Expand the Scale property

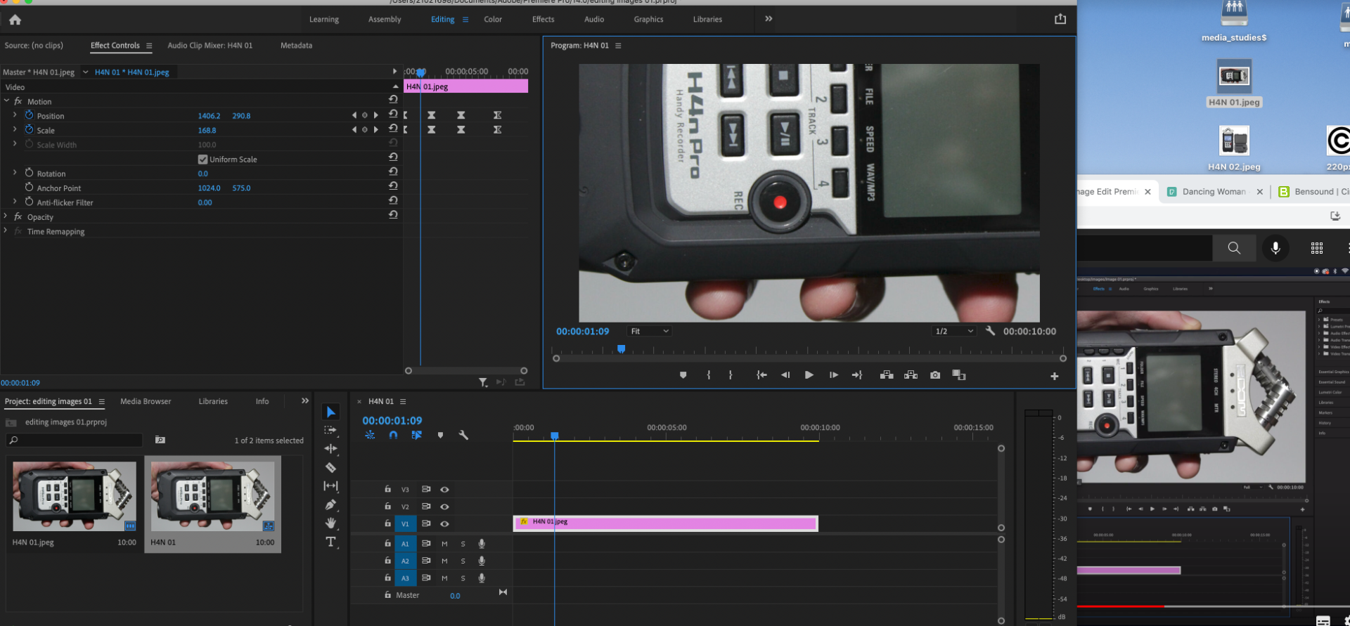pyautogui.click(x=15, y=129)
